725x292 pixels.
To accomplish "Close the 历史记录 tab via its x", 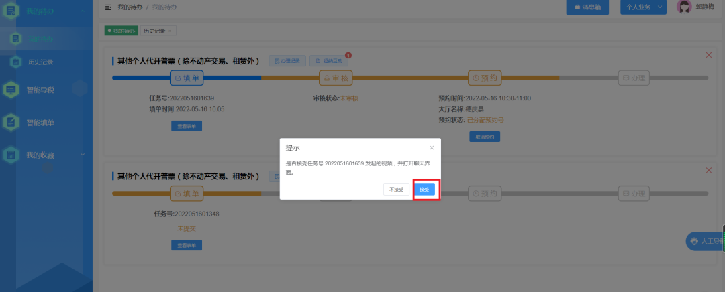I will coord(170,31).
